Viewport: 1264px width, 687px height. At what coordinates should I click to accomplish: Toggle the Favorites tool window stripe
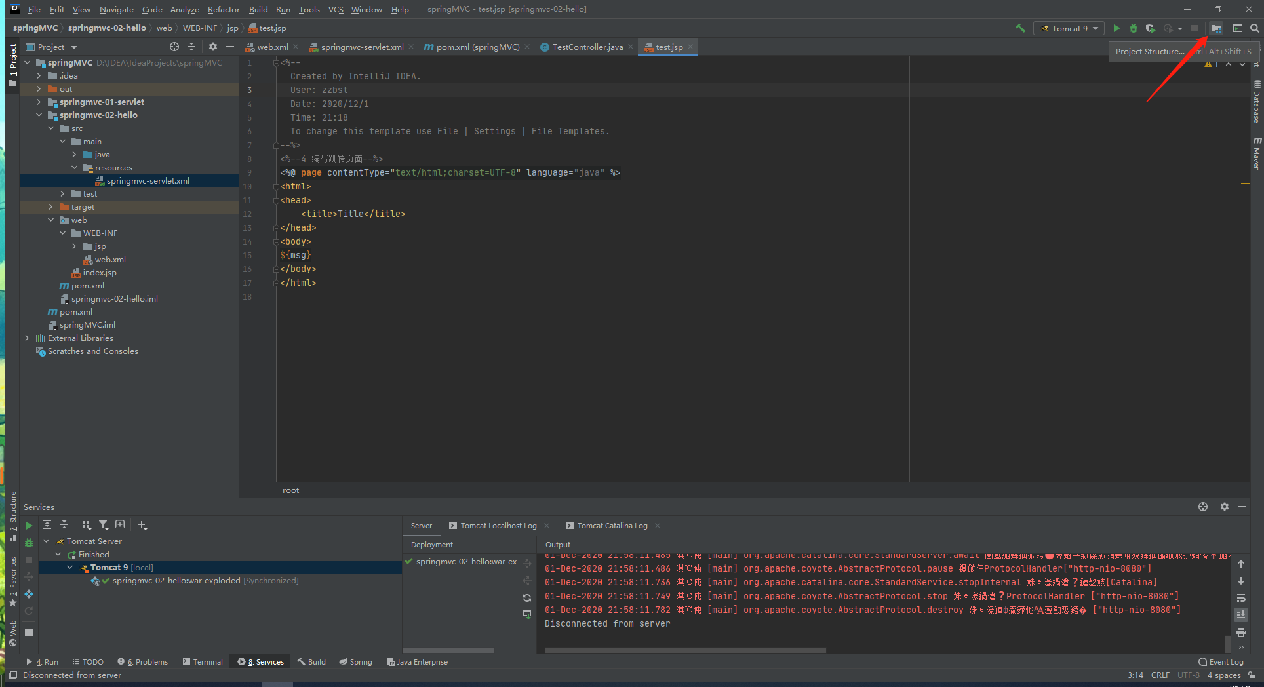(x=12, y=581)
